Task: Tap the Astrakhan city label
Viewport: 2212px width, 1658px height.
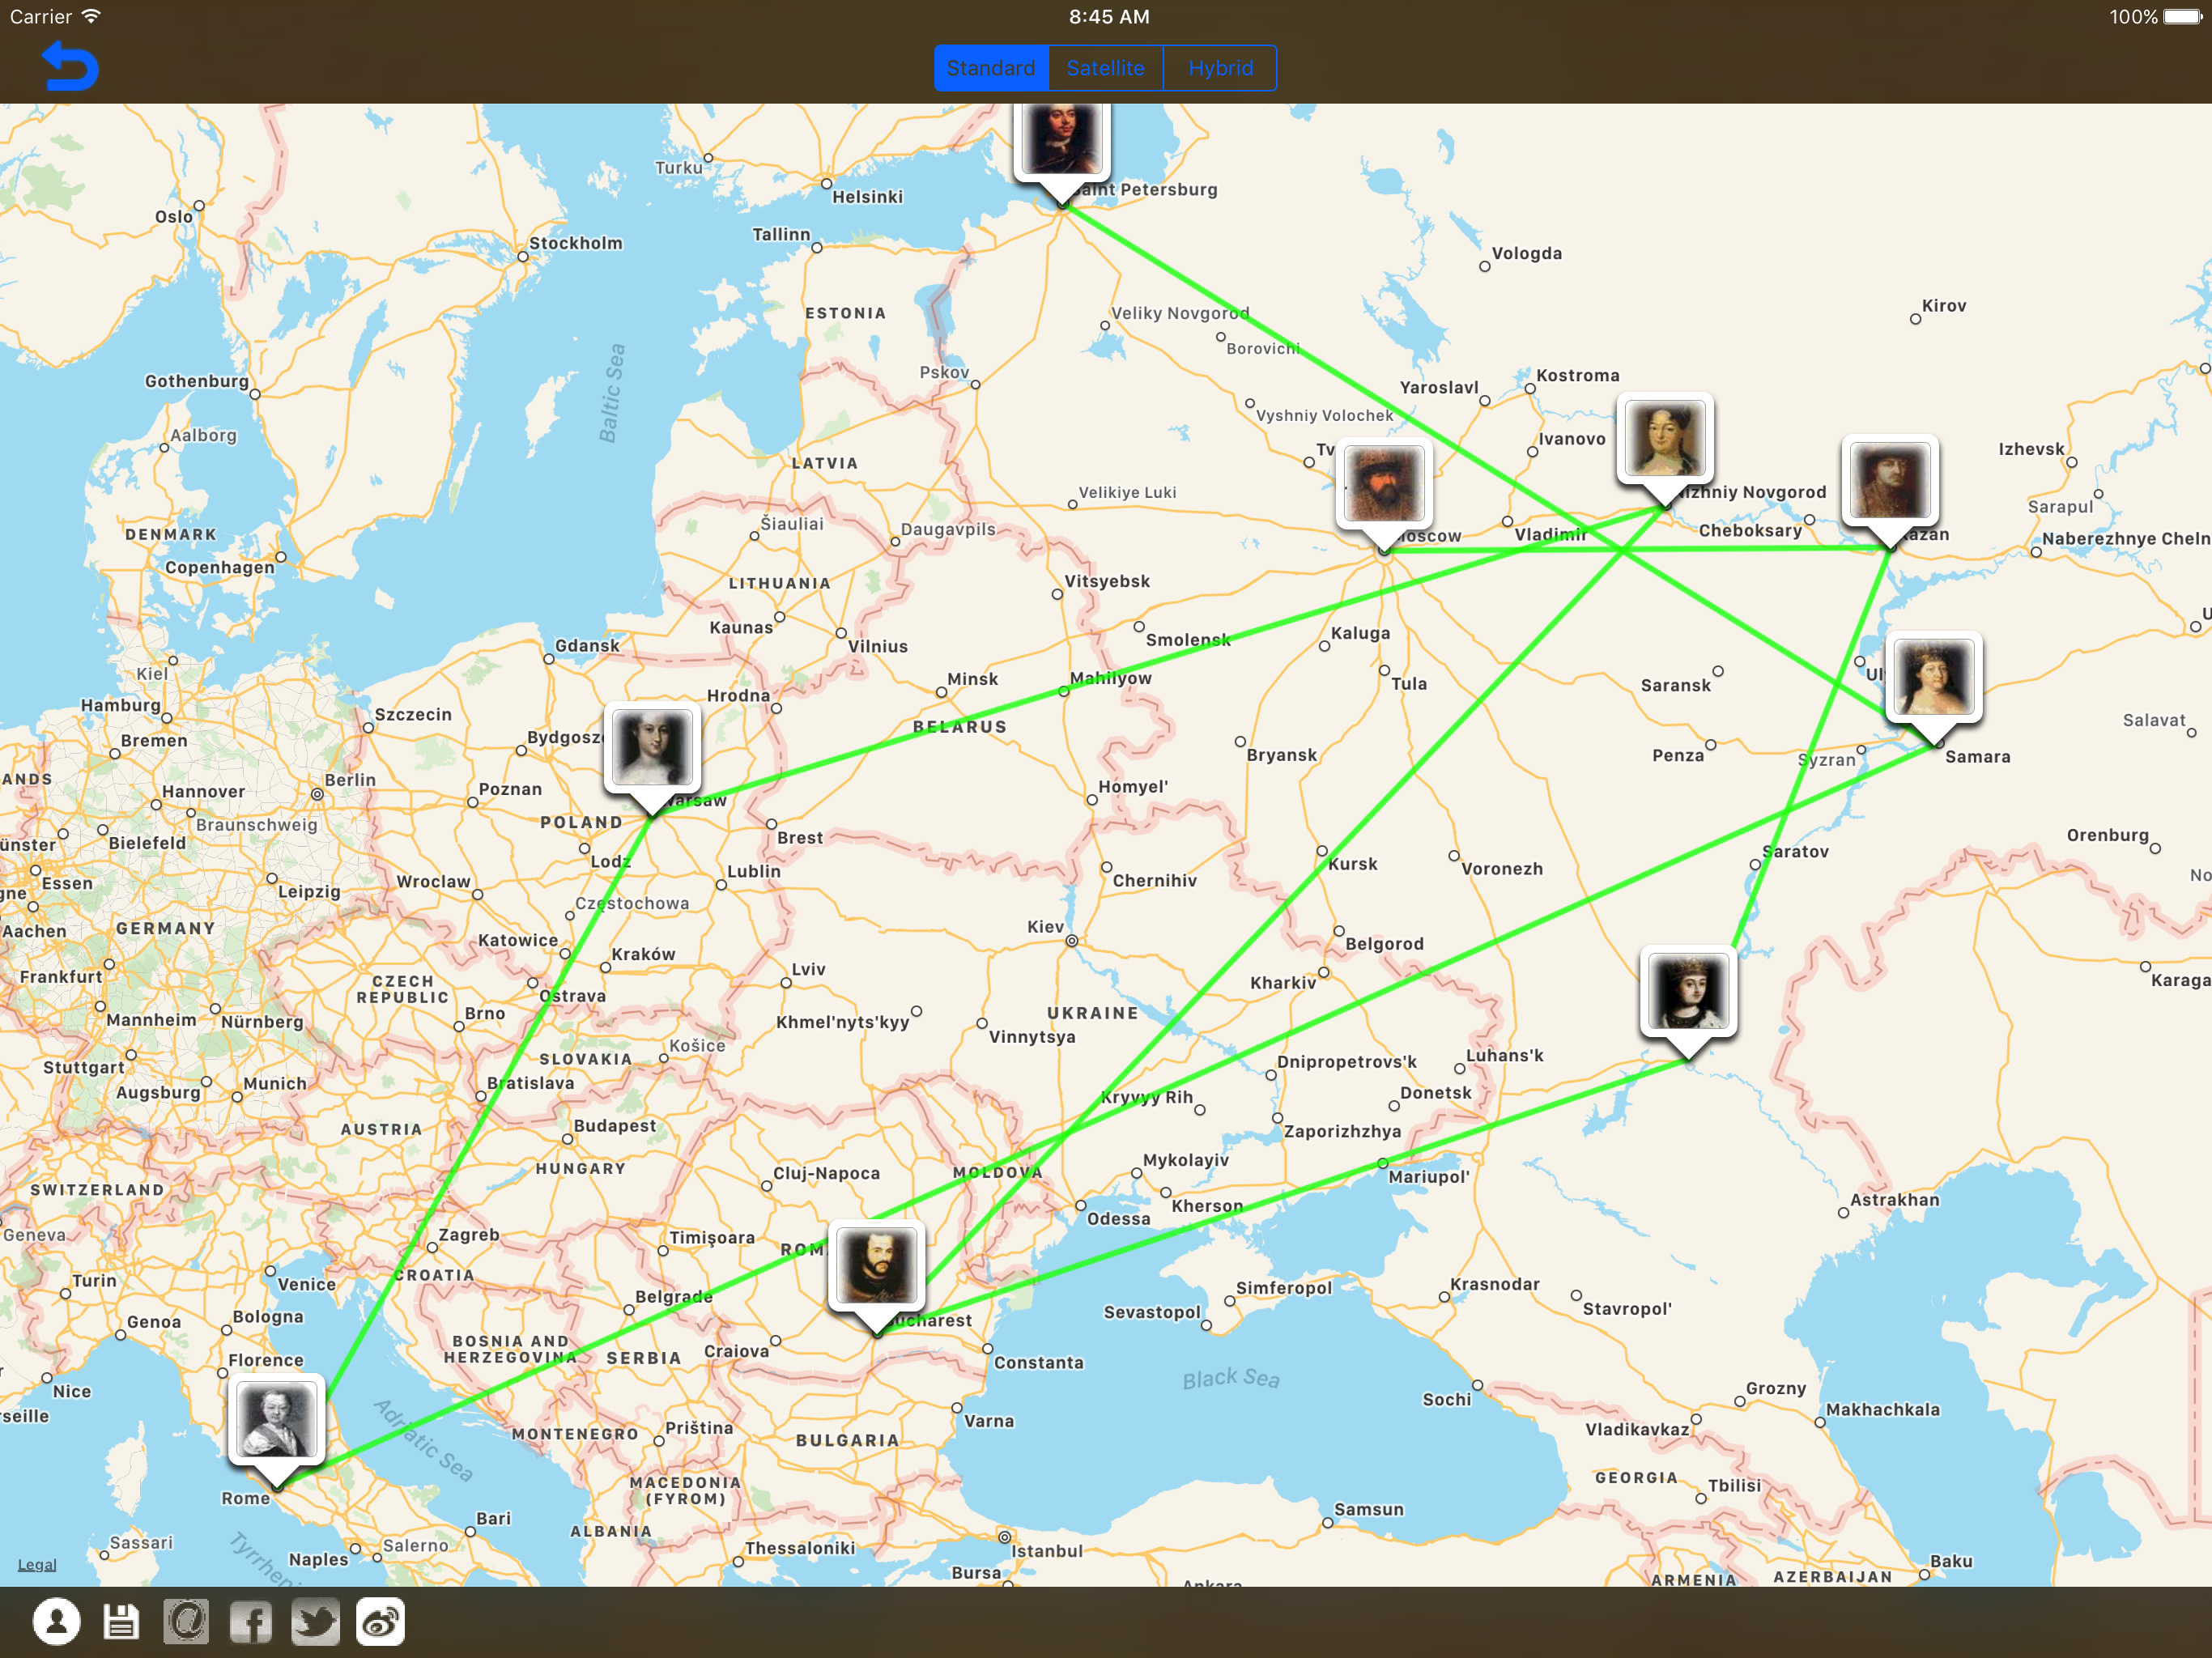Action: 1894,1200
